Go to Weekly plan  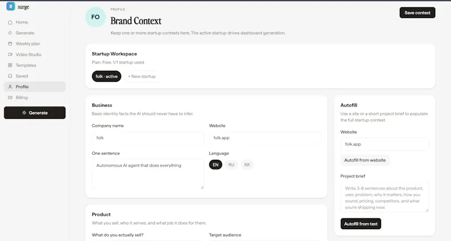point(34,44)
